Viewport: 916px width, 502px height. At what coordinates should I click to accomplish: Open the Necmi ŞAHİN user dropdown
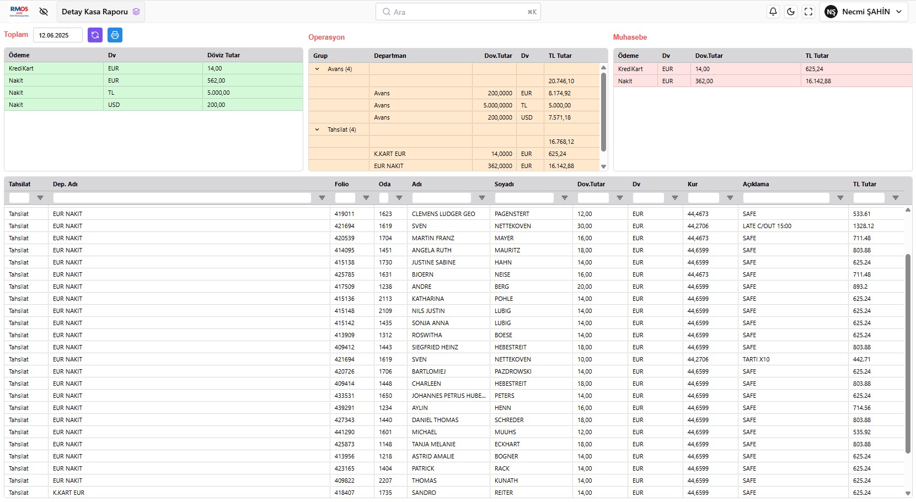[x=864, y=12]
